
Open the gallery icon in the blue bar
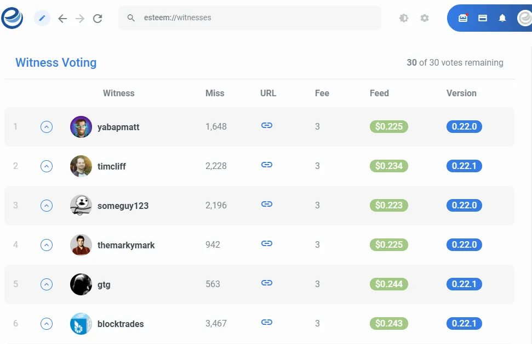coord(463,18)
